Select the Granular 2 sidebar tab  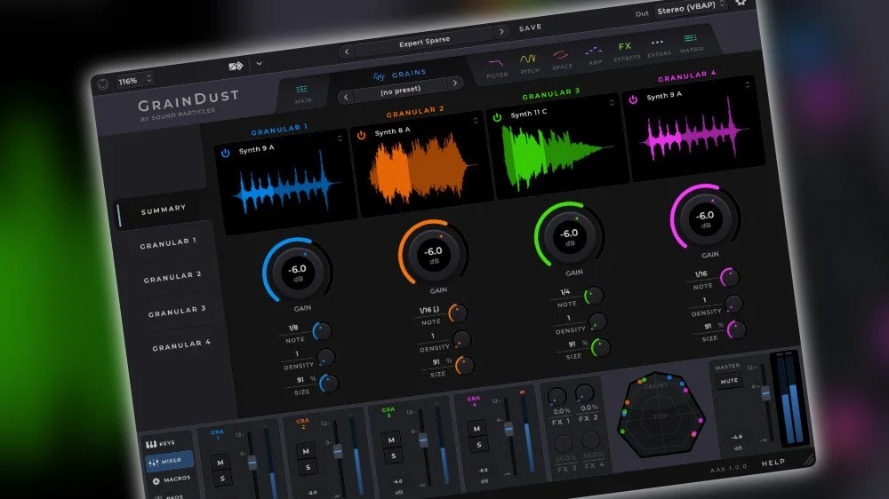coord(172,278)
